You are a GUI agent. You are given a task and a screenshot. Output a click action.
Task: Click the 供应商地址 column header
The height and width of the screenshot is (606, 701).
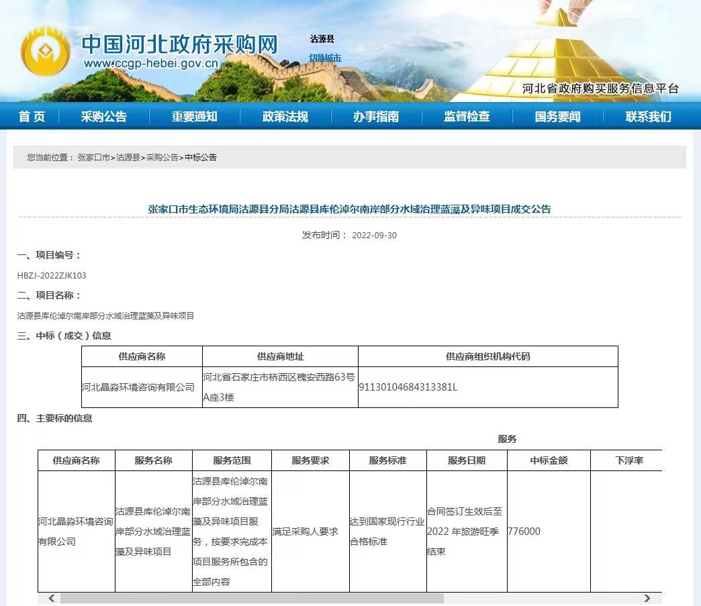(x=280, y=356)
